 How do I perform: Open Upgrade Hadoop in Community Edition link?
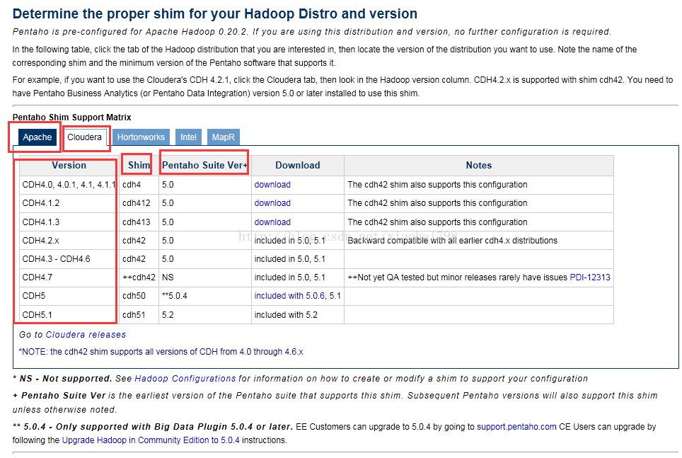[151, 440]
